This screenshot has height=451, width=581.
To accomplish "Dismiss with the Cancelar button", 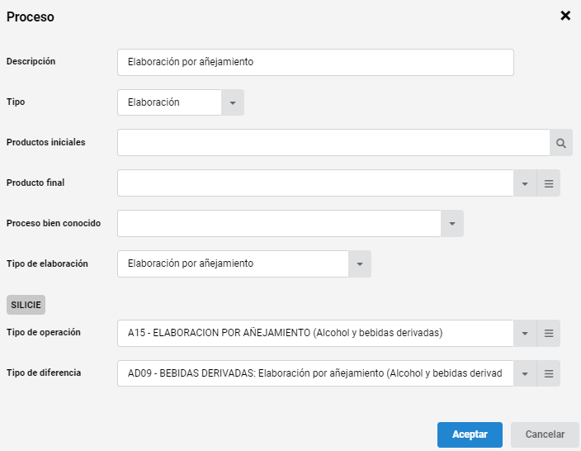I will point(545,434).
